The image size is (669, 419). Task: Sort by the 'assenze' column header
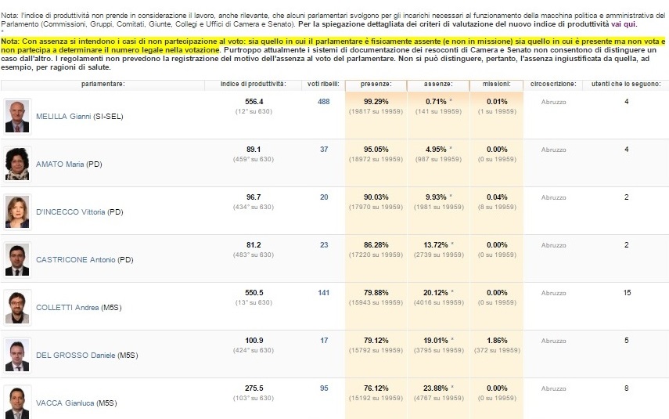[437, 83]
